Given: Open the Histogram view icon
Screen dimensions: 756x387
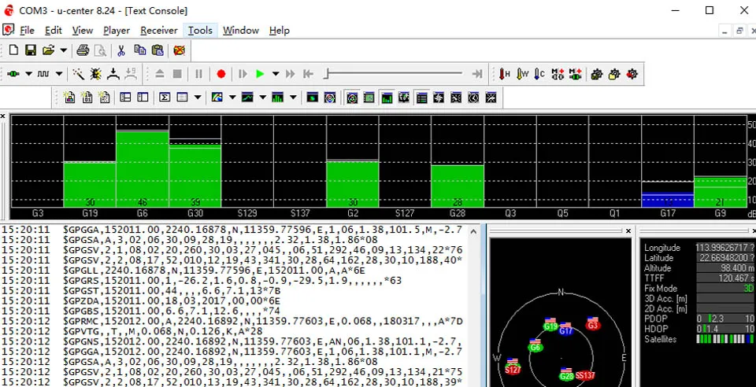Looking at the screenshot, I should point(278,98).
